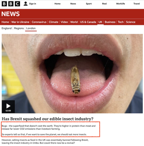Select the US & Canada section

(88, 22)
